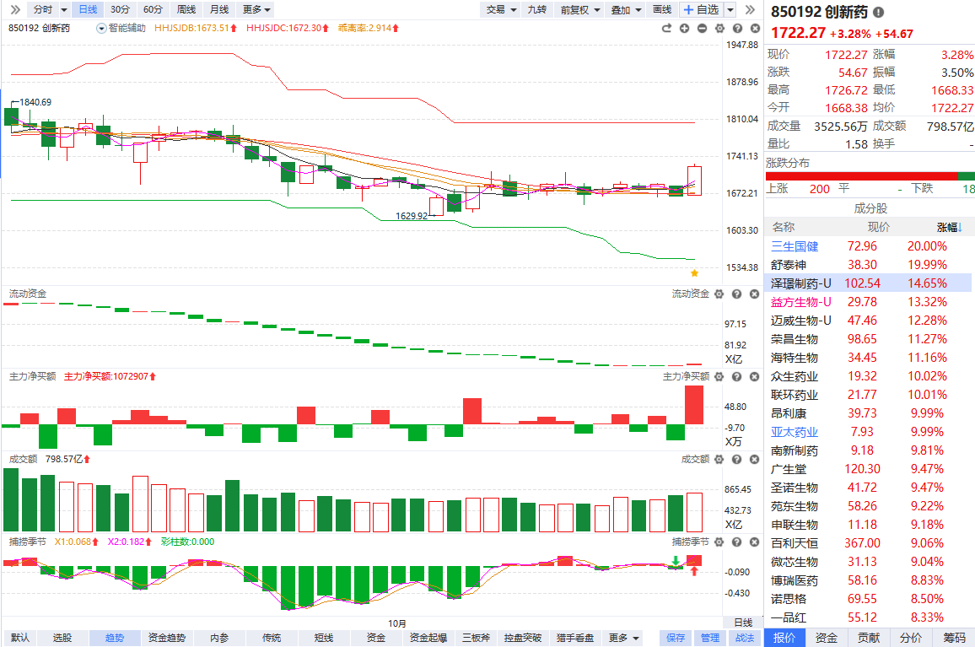Viewport: 975px width, 647px height.
Task: Open help for 成交额 indicator
Action: pyautogui.click(x=735, y=459)
